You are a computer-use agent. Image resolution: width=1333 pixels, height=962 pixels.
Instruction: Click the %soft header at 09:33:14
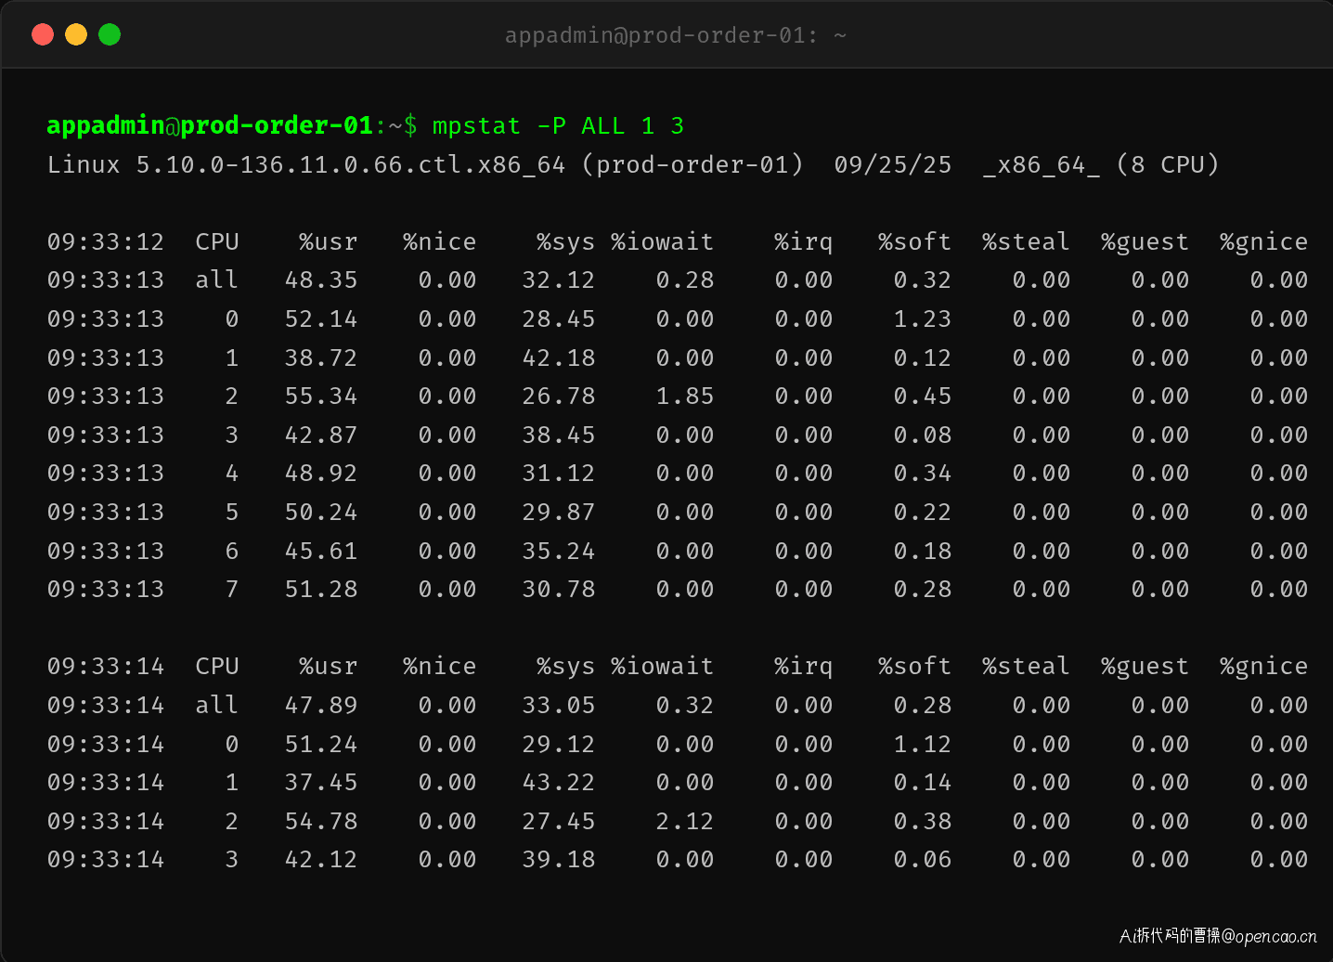point(914,666)
